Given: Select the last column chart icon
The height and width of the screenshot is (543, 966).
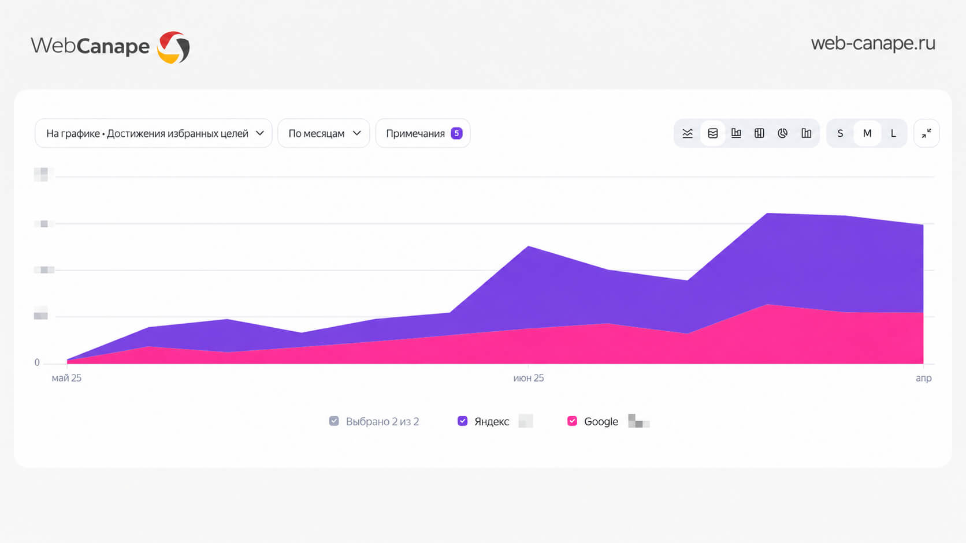Looking at the screenshot, I should point(806,133).
